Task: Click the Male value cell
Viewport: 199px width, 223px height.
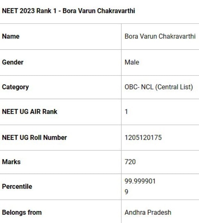Action: point(132,62)
